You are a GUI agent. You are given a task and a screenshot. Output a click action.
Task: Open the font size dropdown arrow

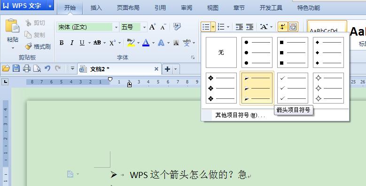(x=145, y=27)
